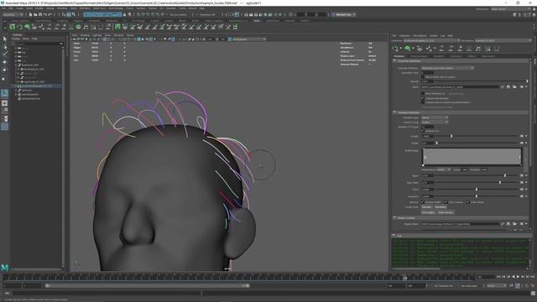537x302 pixels.
Task: Open Outliner Display menu
Action: pyautogui.click(x=16, y=39)
